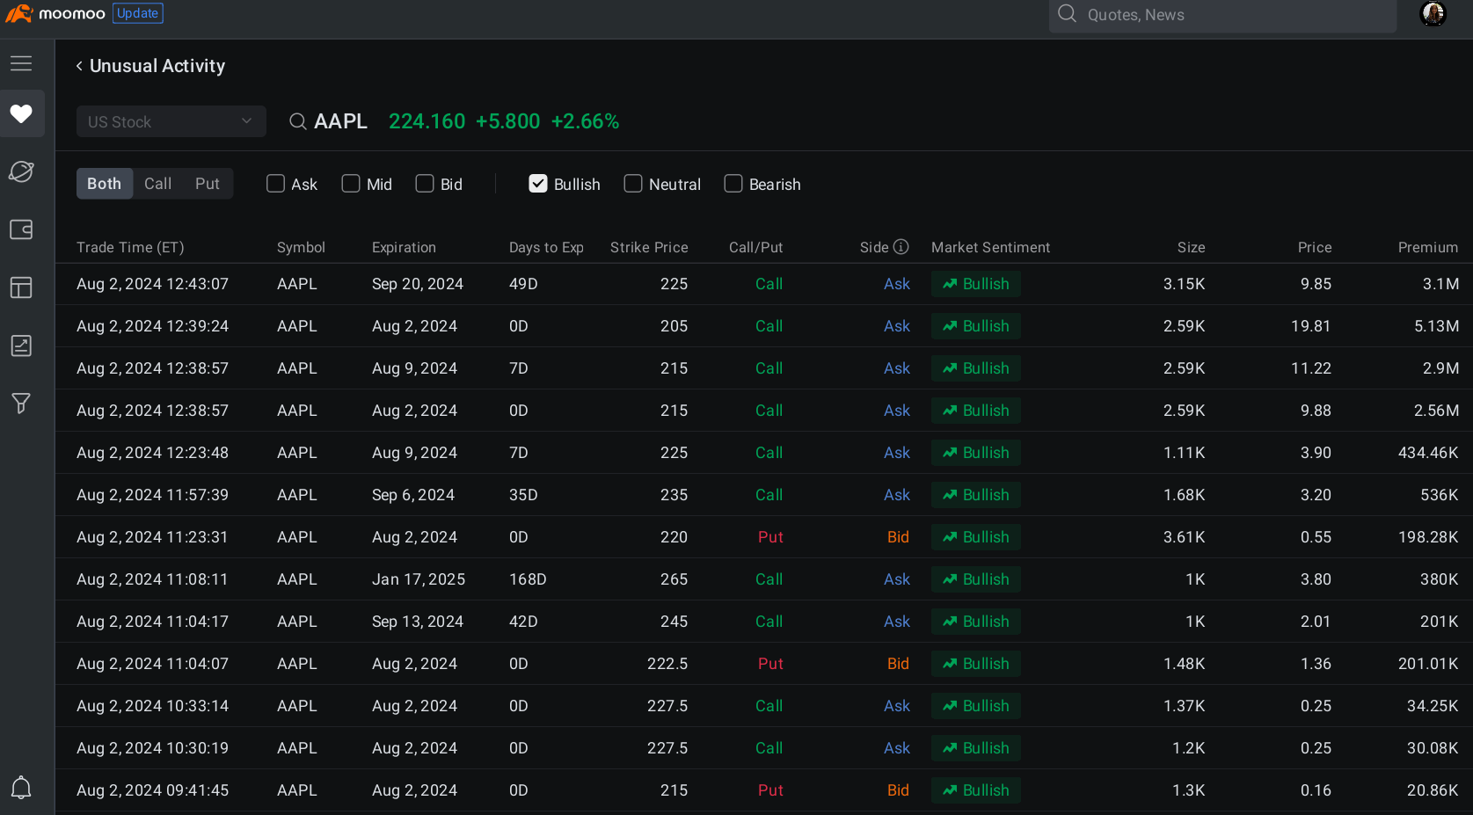Open the wallet accounts icon
1473x815 pixels.
[21, 229]
